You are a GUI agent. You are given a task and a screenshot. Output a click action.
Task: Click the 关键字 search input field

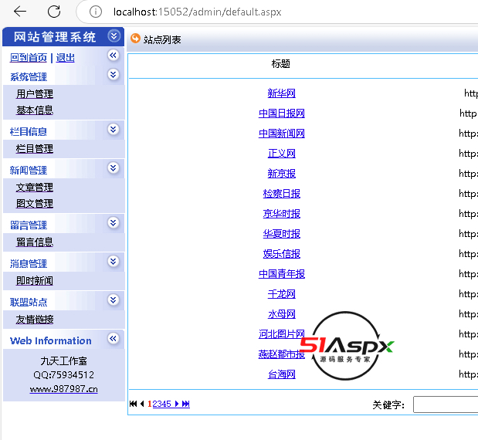[445, 404]
